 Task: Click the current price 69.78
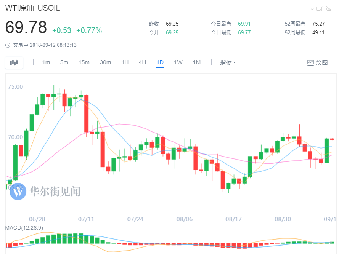pos(26,28)
